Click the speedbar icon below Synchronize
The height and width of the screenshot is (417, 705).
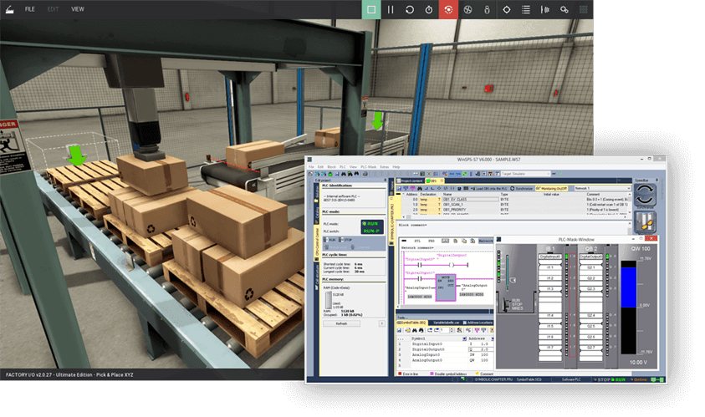(x=645, y=222)
